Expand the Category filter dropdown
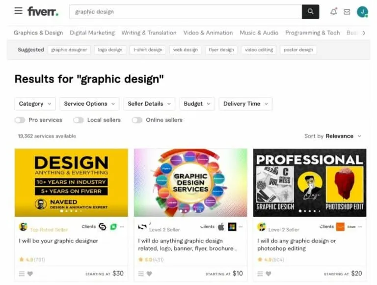Screen dimensions: 377x285 35,104
